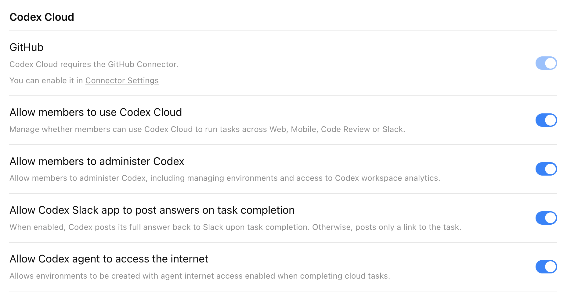Click the agent internet access description text
The height and width of the screenshot is (303, 567).
click(x=200, y=276)
